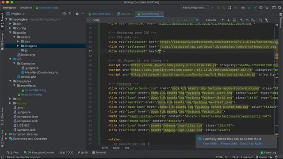Click Collapse All icon in Project panel

click(70, 14)
